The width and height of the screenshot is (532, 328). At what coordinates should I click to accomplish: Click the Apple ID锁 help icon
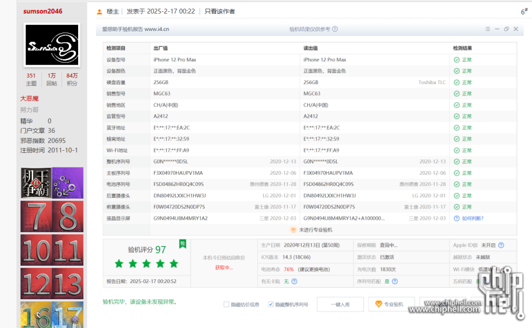tap(501, 245)
